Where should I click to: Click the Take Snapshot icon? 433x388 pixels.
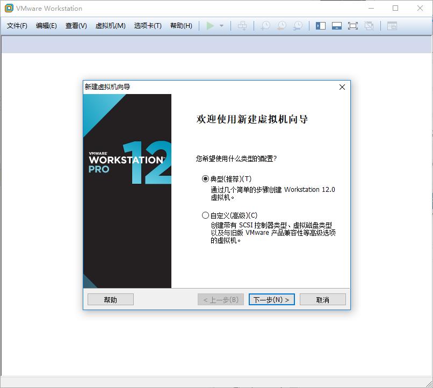pyautogui.click(x=265, y=25)
